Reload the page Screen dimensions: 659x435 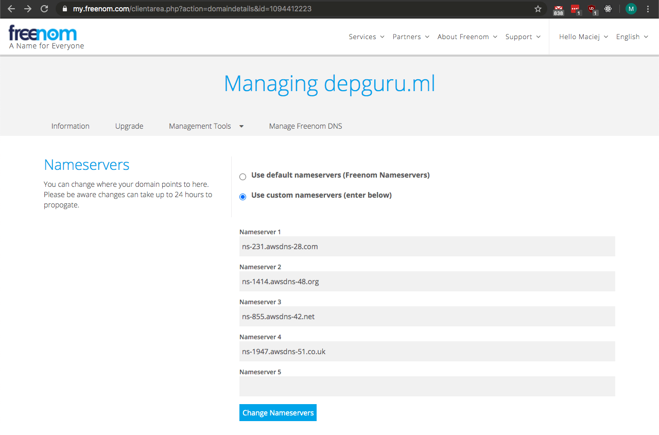click(44, 9)
